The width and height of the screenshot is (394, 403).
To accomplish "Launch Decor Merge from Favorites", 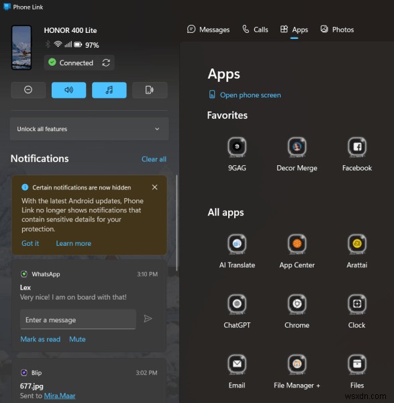I will 297,147.
